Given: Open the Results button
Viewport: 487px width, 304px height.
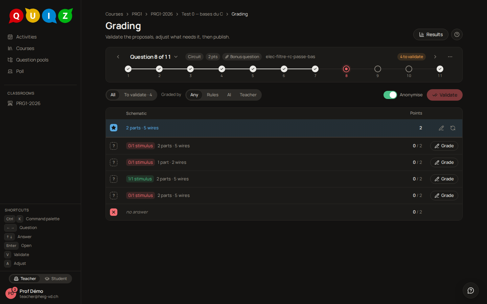Looking at the screenshot, I should point(431,34).
